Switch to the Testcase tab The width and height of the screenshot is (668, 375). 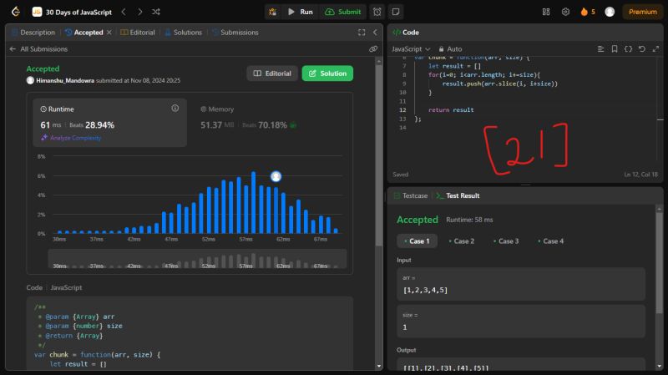tap(411, 195)
